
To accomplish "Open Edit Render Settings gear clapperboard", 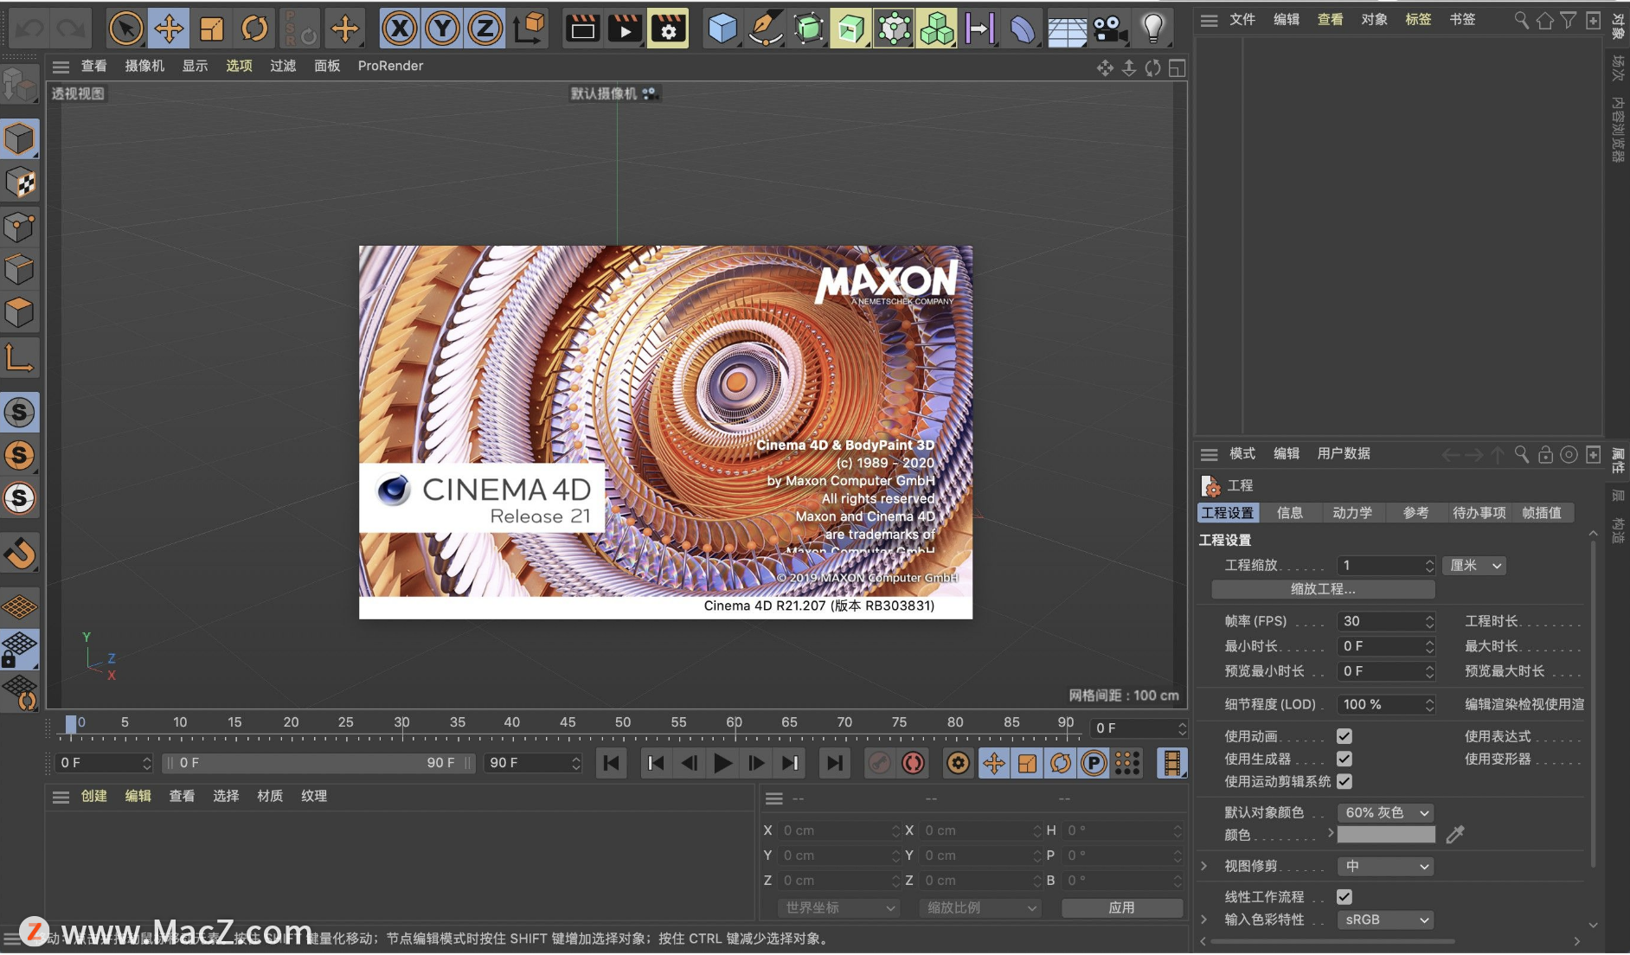I will [668, 29].
